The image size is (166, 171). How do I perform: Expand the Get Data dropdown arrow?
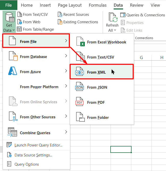(14, 30)
